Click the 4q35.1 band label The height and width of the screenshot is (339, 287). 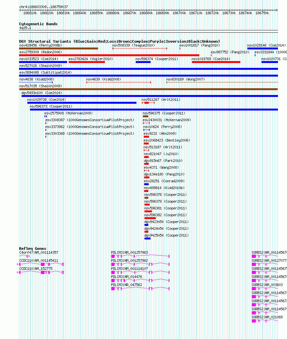pos(25,28)
